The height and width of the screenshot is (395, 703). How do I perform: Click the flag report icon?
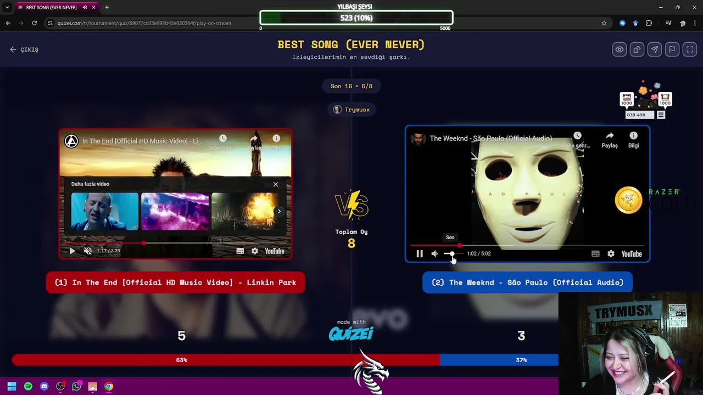pos(672,49)
